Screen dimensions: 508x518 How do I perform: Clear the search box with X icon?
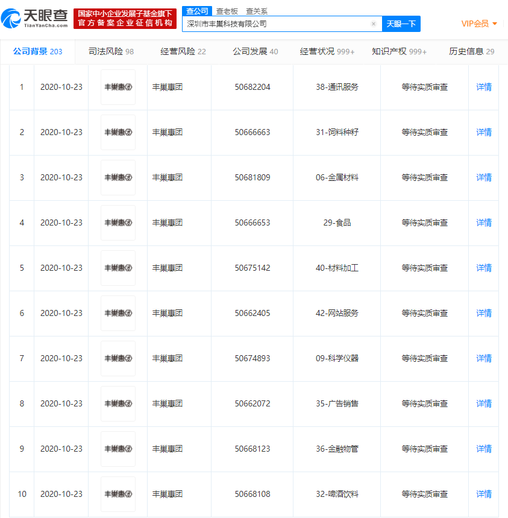(x=373, y=24)
